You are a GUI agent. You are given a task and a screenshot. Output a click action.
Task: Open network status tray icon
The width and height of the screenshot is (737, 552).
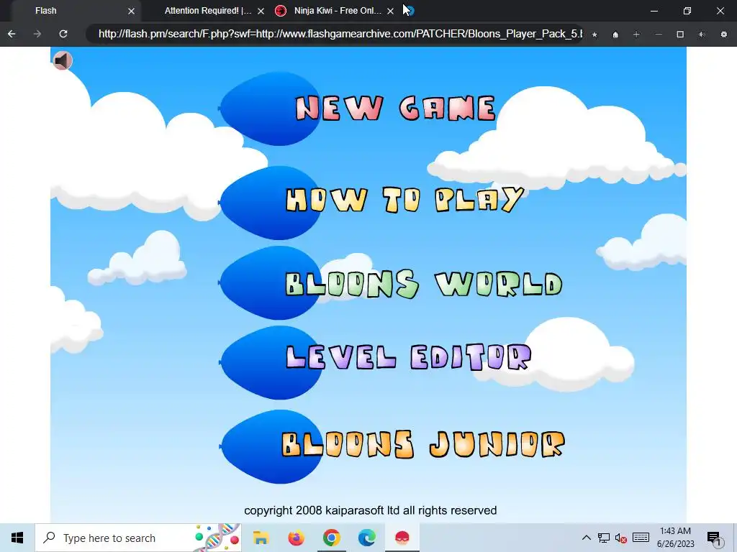604,538
